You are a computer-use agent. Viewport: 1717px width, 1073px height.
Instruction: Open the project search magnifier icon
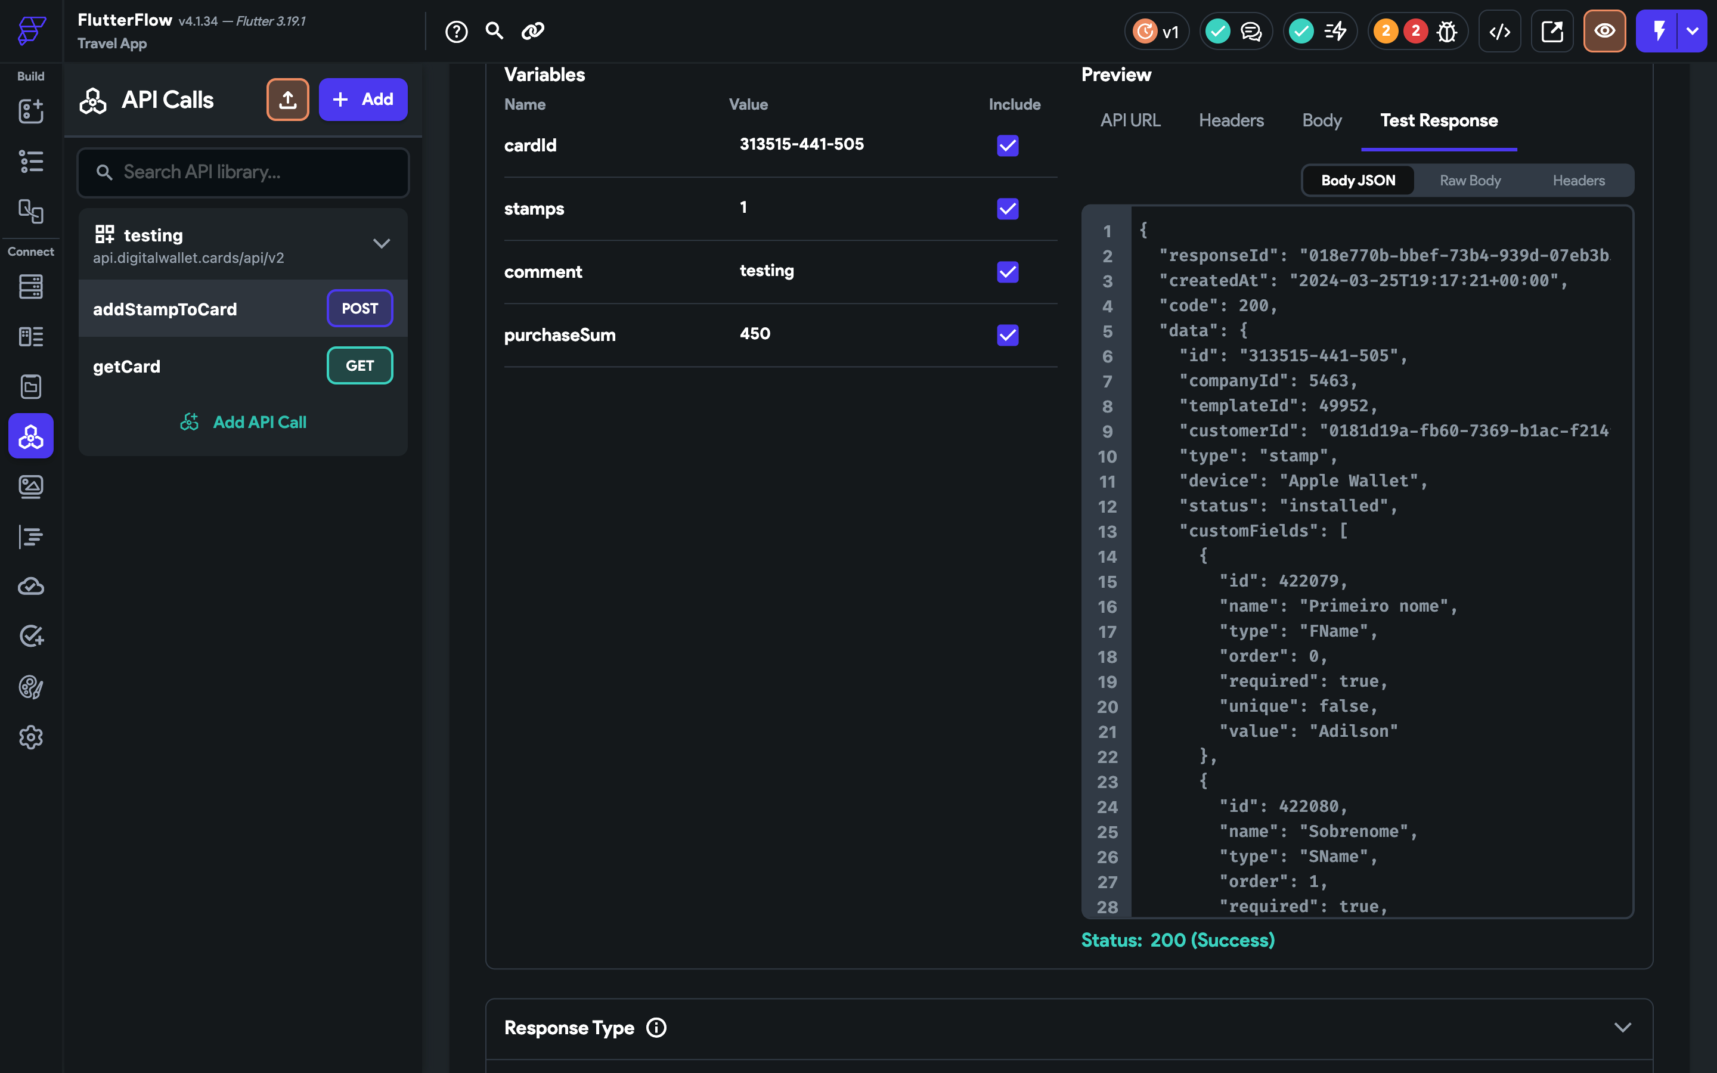click(x=494, y=31)
